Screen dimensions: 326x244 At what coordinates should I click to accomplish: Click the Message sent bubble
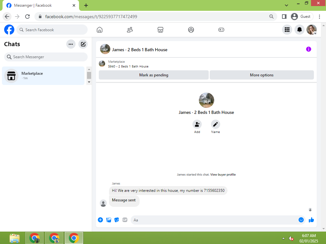pyautogui.click(x=124, y=200)
